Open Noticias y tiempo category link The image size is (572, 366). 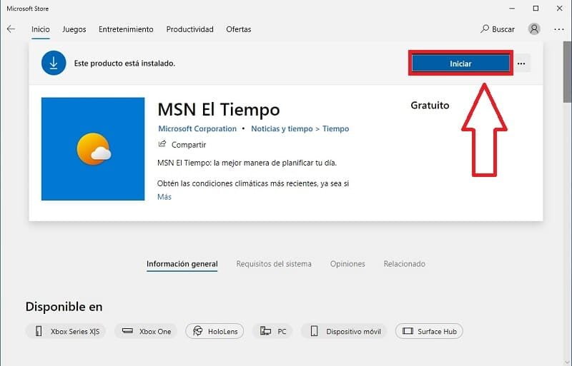click(282, 128)
